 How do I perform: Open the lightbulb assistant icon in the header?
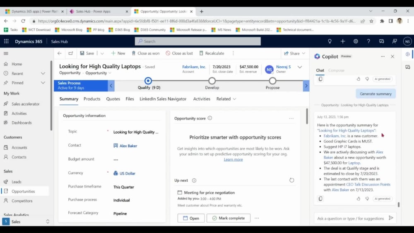pos(330,41)
